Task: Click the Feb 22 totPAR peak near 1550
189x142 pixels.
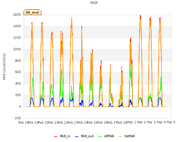Action: click(x=72, y=18)
